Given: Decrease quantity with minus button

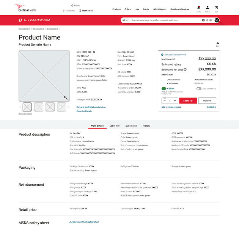Looking at the screenshot, I should [x=165, y=101].
